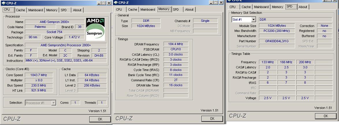Open About tab in the right SPD window
Screen dimensions: 339x125
click(x=303, y=7)
